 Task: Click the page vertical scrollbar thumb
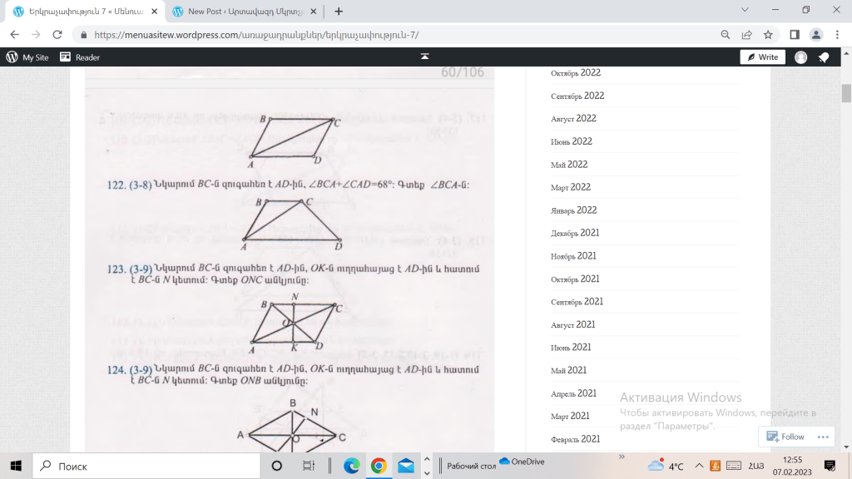tap(846, 92)
